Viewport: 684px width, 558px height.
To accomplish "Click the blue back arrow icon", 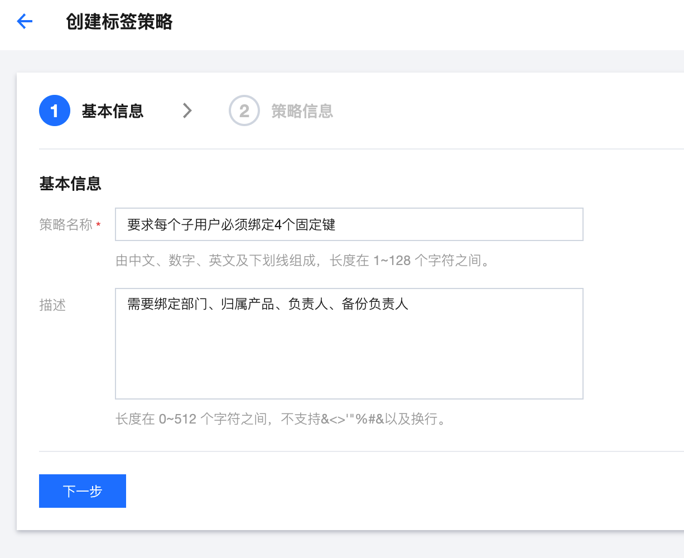I will [25, 22].
